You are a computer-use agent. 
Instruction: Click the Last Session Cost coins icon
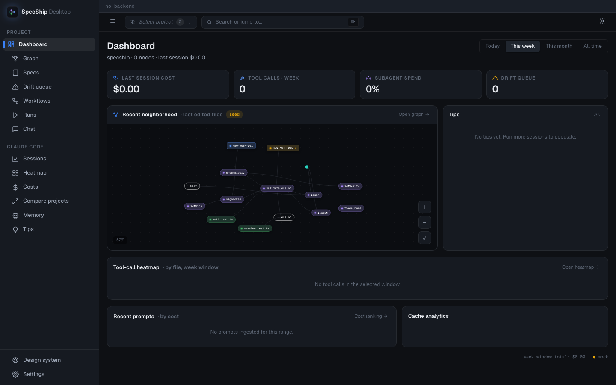(116, 78)
